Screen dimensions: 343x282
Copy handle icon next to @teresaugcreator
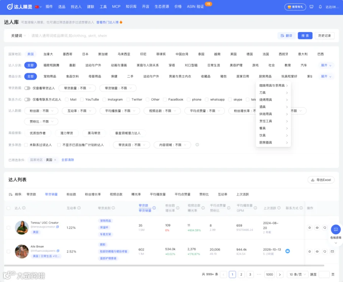click(58, 227)
